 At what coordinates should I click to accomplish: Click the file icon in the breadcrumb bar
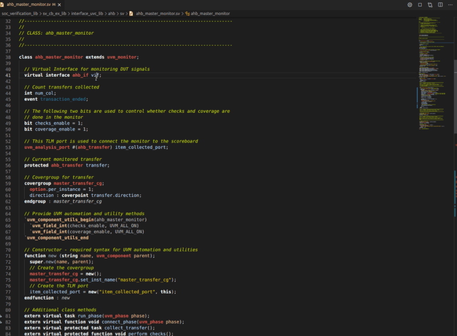click(132, 13)
